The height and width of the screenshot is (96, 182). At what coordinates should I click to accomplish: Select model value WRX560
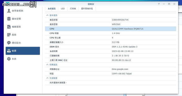tap(116, 24)
